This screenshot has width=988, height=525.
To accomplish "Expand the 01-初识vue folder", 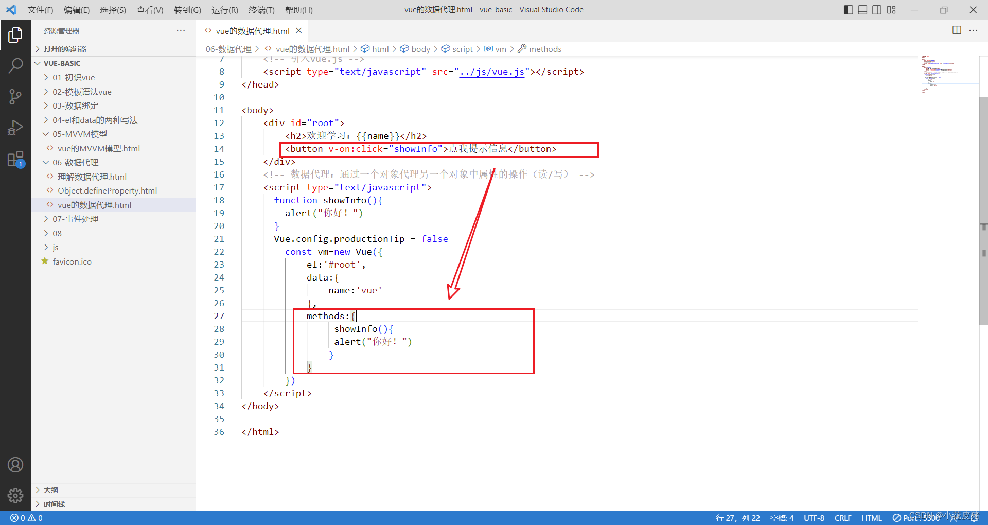I will [x=113, y=77].
